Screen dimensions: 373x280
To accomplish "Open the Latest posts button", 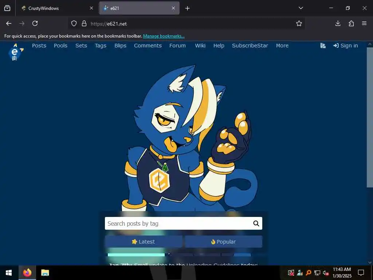I will click(144, 242).
